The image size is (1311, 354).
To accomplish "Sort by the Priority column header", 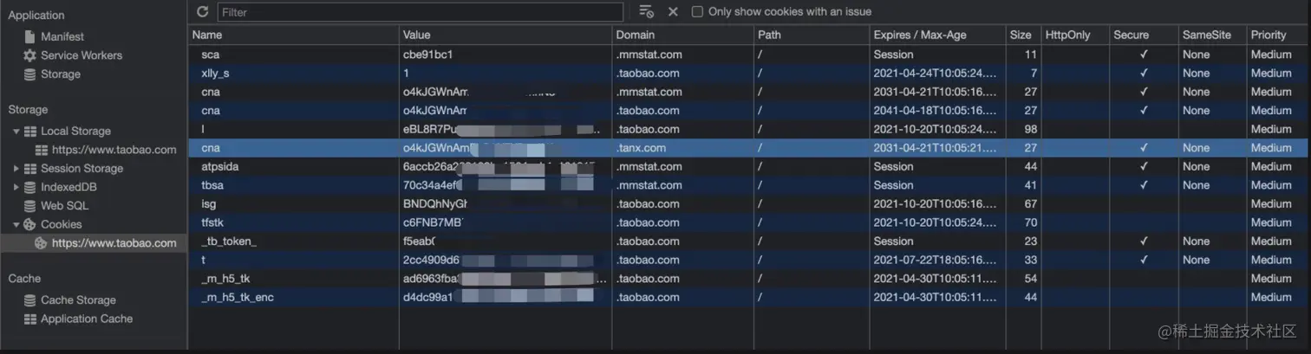I will pyautogui.click(x=1277, y=35).
